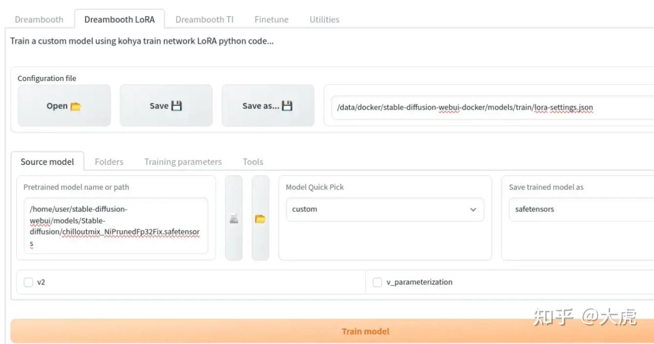Click the chevron arrow showing custom selection
654x344 pixels.
473,210
